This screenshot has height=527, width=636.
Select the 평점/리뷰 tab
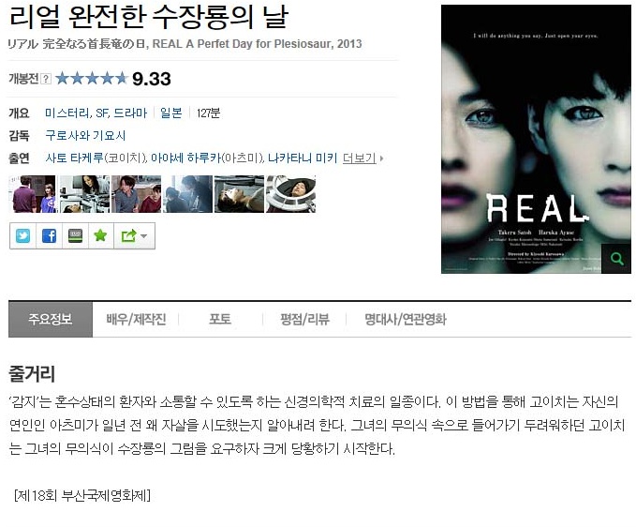point(304,320)
